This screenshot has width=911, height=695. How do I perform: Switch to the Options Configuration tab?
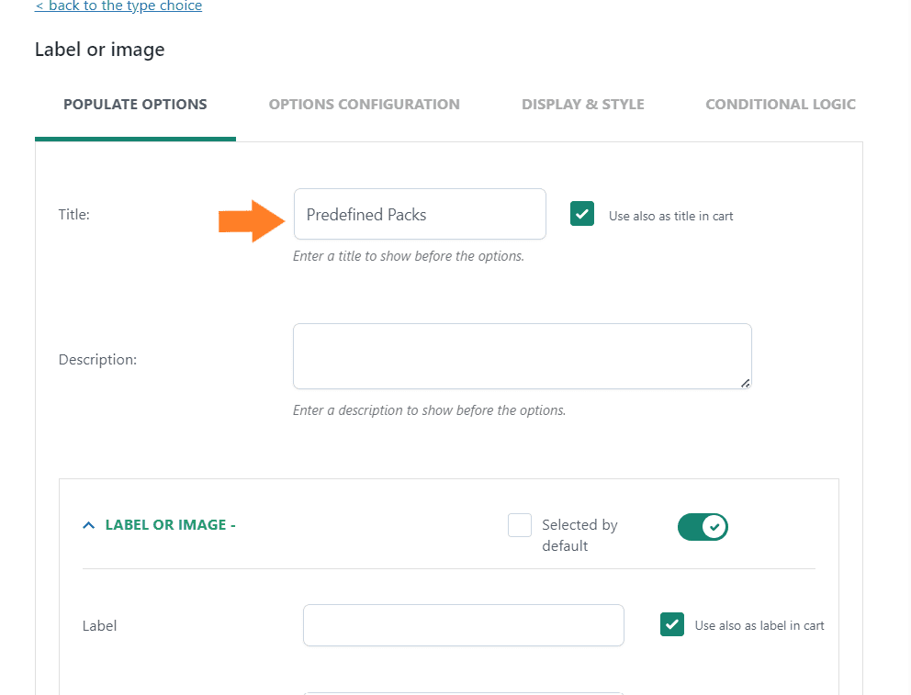(365, 105)
